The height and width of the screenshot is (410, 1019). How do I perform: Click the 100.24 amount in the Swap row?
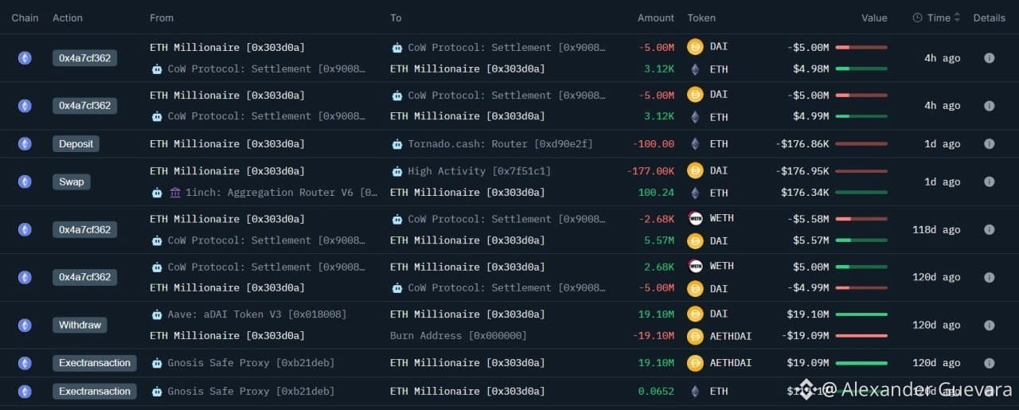[656, 193]
